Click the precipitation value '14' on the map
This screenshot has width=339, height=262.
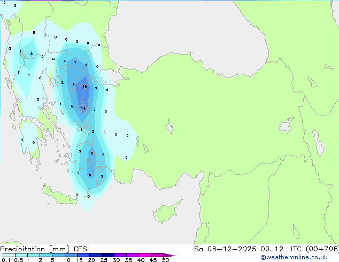tap(83, 109)
